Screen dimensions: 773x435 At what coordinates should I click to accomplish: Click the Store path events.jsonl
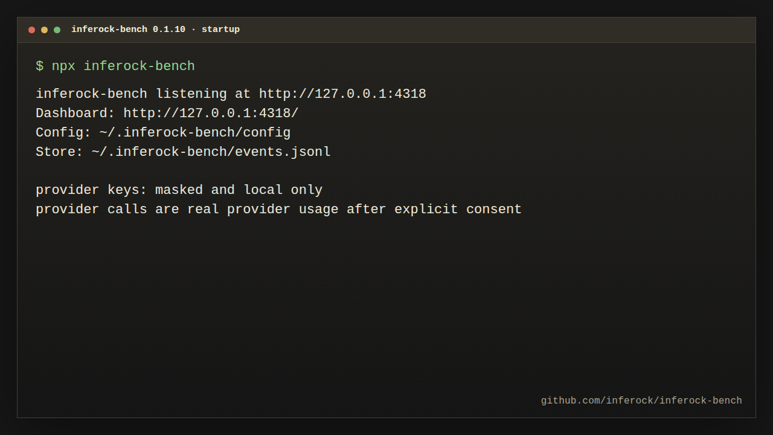211,152
